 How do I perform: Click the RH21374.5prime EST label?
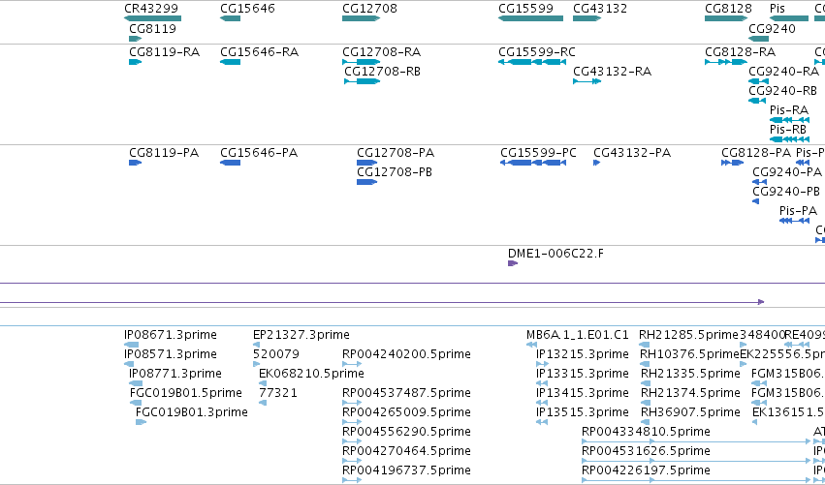click(691, 394)
